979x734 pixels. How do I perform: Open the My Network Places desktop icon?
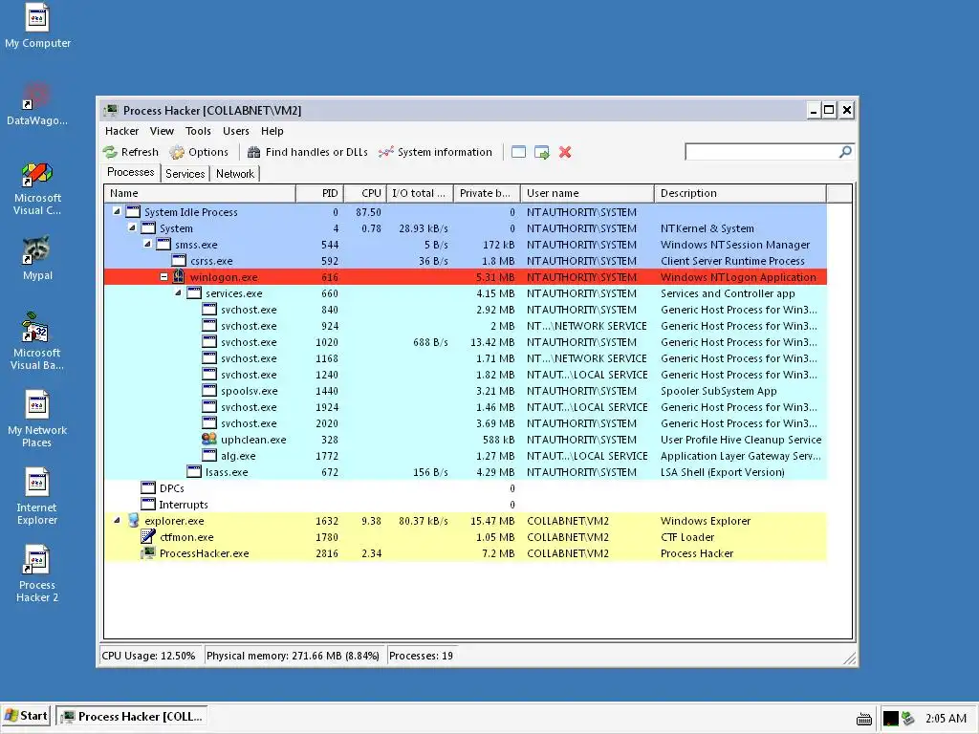pyautogui.click(x=37, y=420)
